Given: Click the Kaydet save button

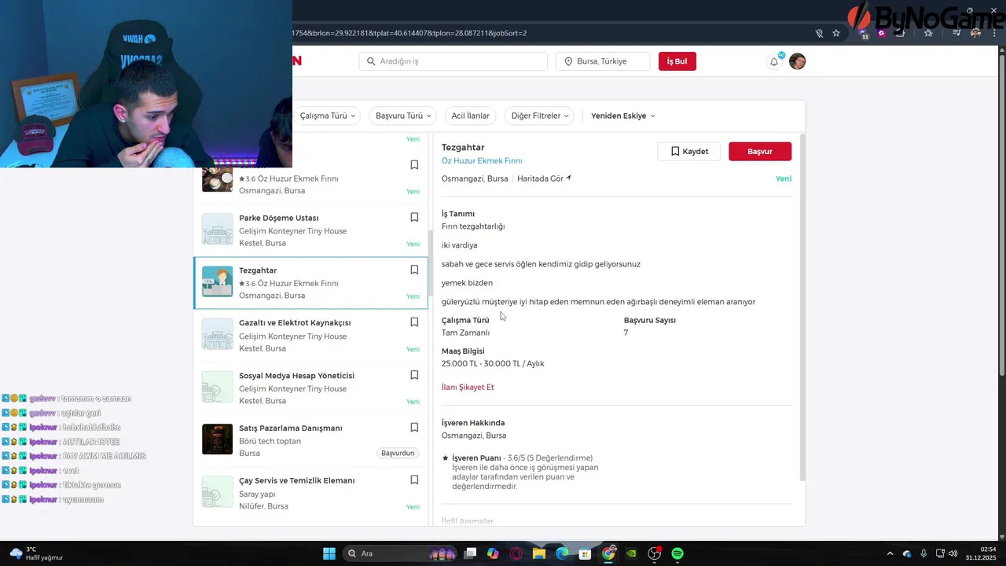Looking at the screenshot, I should pos(688,152).
